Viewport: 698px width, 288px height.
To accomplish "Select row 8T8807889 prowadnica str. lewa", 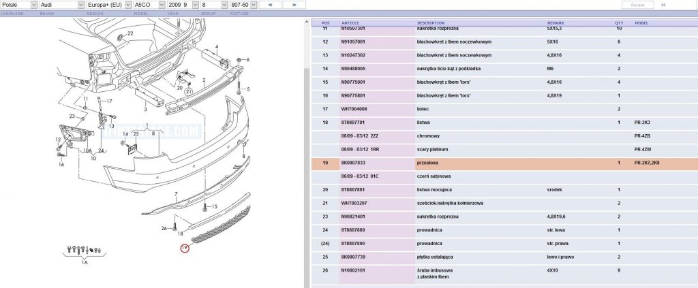I will click(504, 230).
